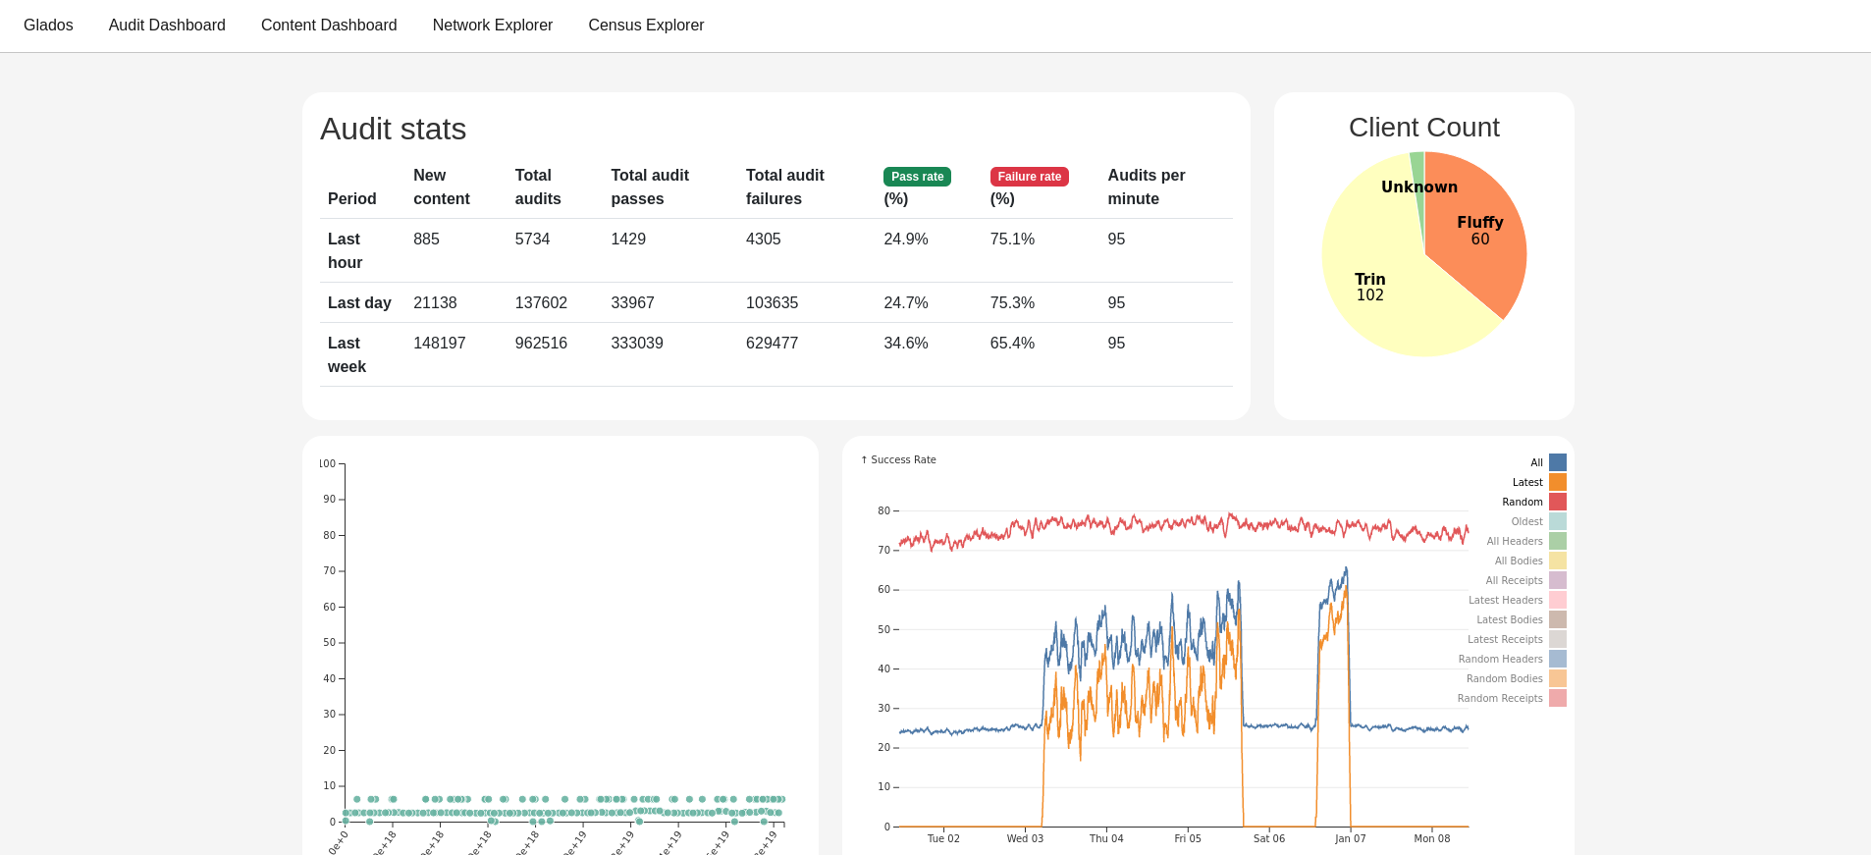Open the Content Dashboard page
This screenshot has height=855, width=1871.
[329, 26]
